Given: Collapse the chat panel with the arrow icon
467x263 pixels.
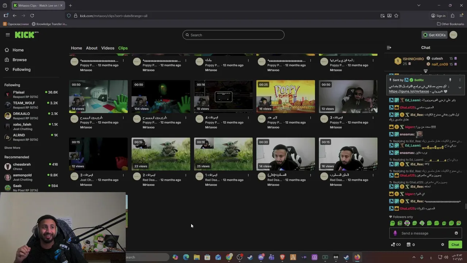Looking at the screenshot, I should coord(389,47).
